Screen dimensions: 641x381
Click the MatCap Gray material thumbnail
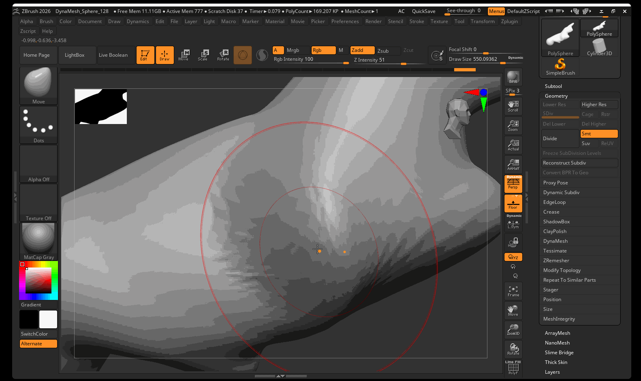pyautogui.click(x=38, y=242)
